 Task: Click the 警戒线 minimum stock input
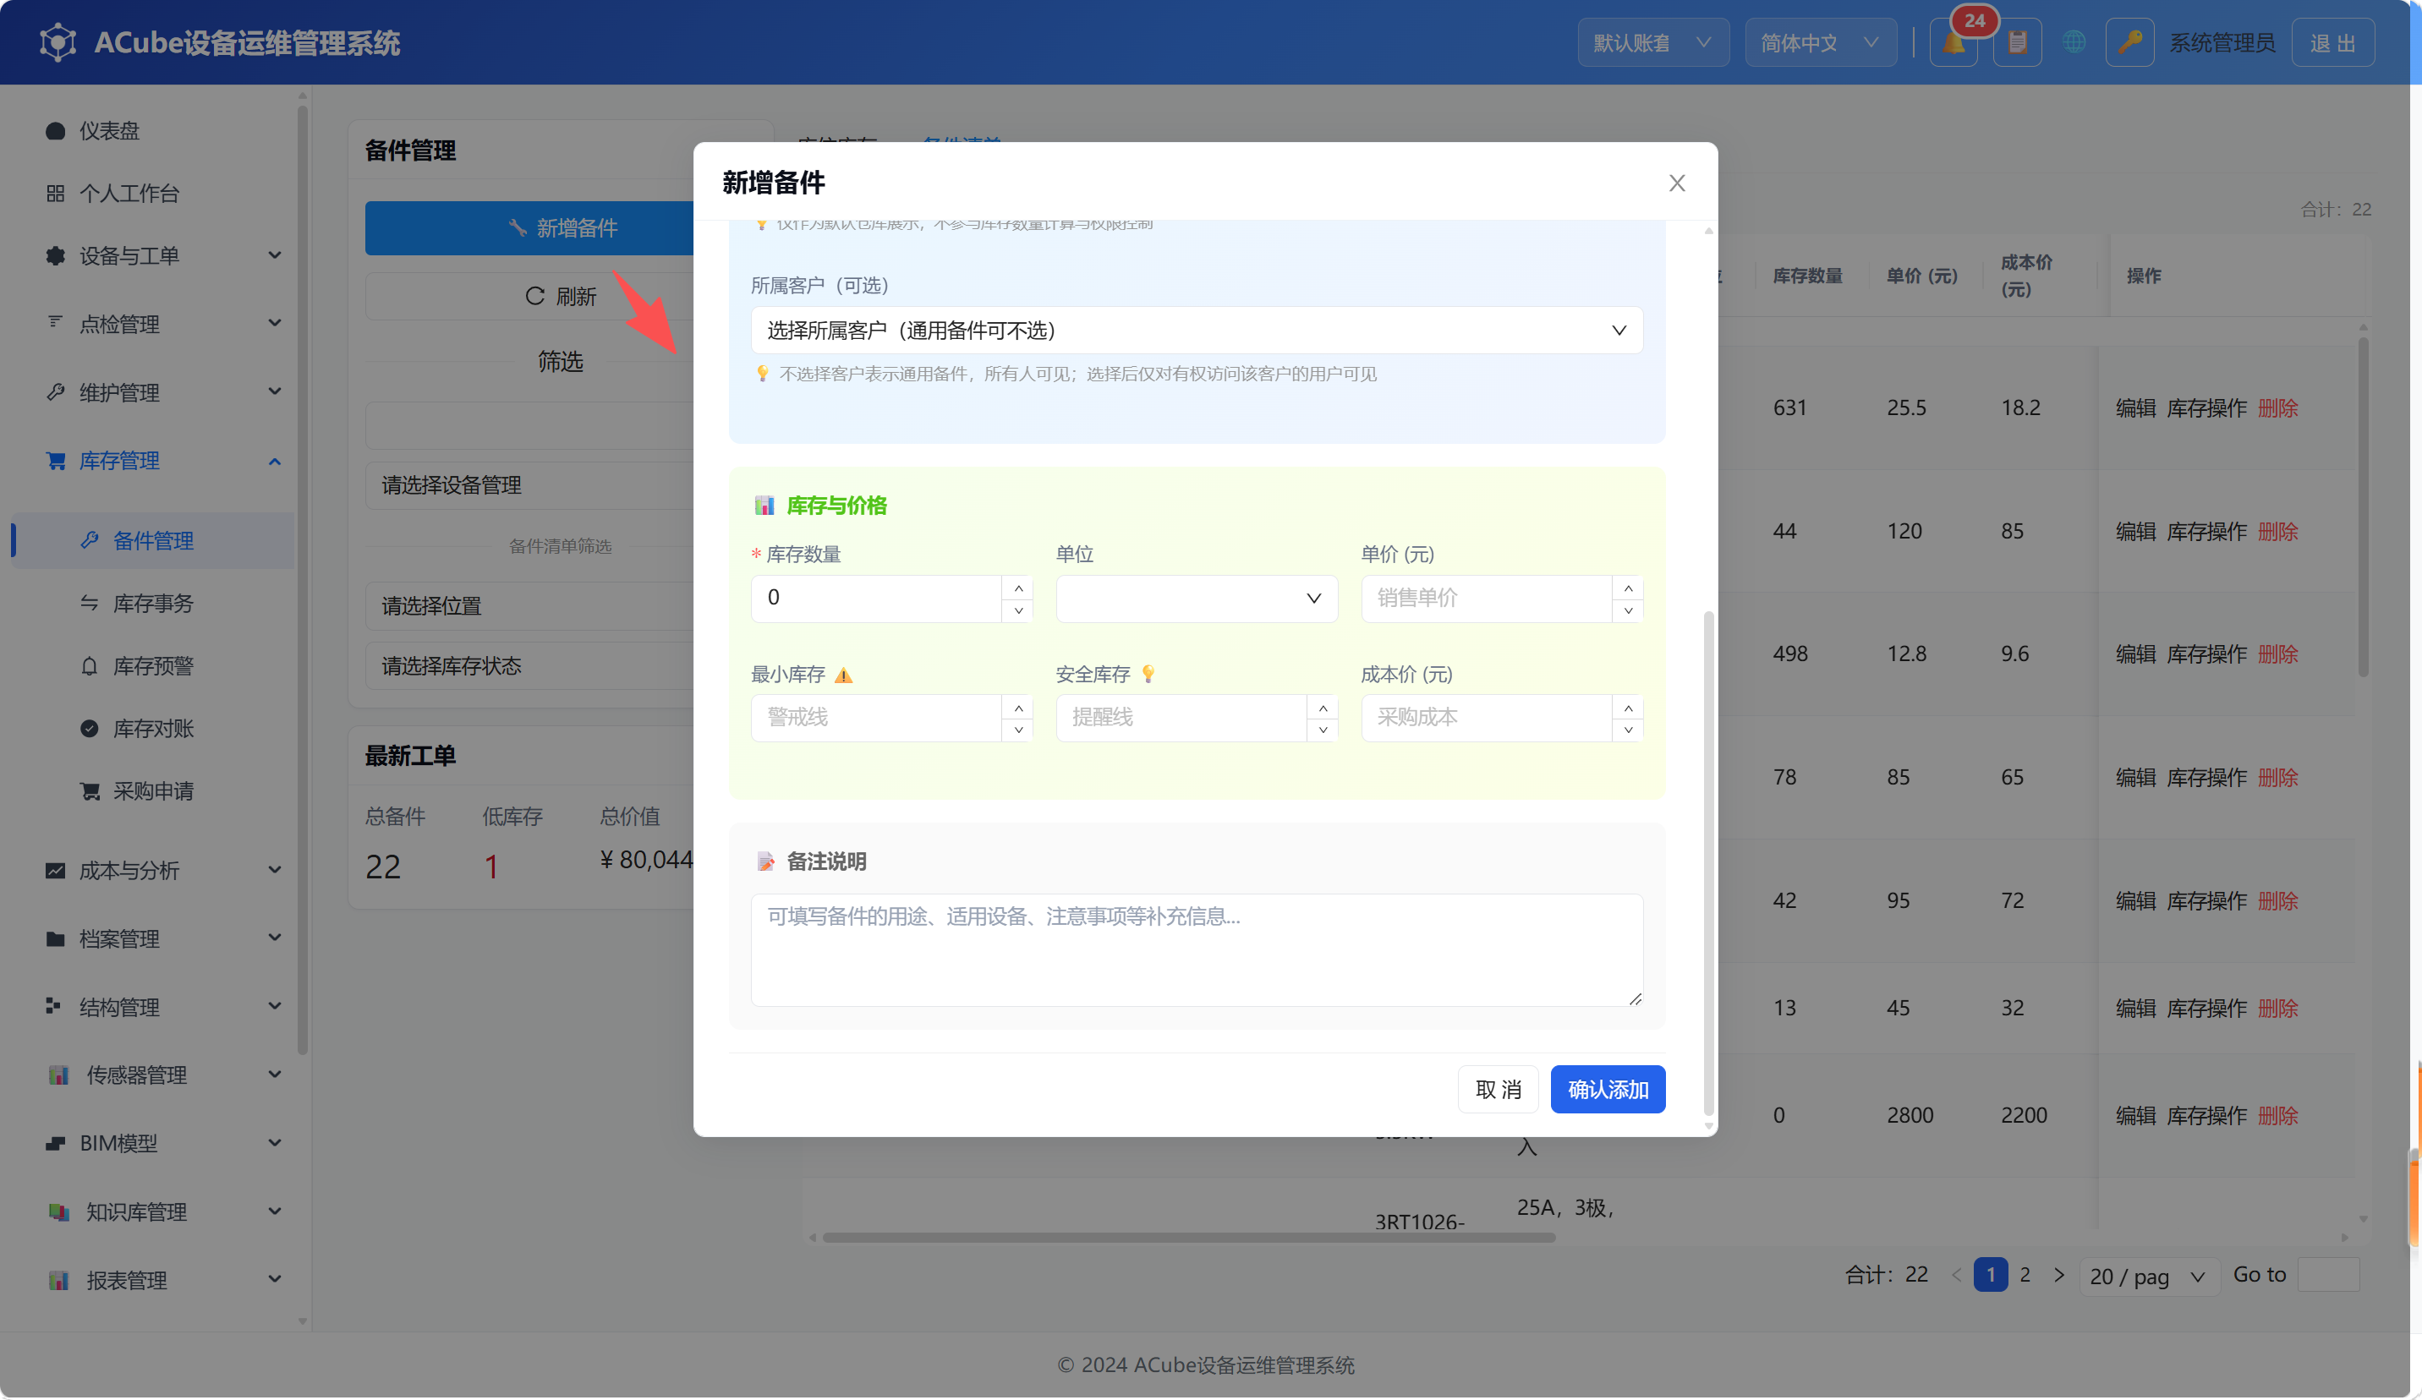click(x=875, y=717)
